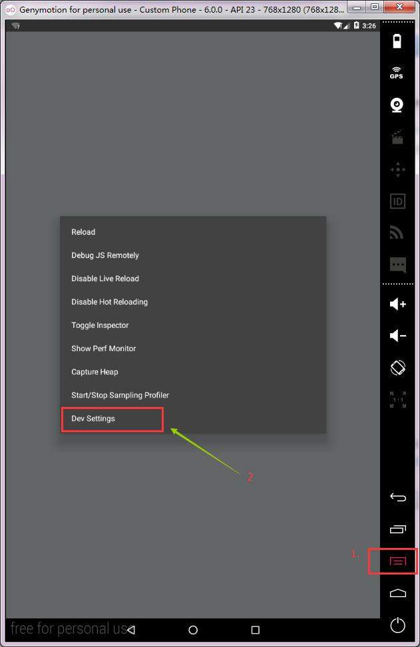Minimize the Genymotion window

coord(356,7)
